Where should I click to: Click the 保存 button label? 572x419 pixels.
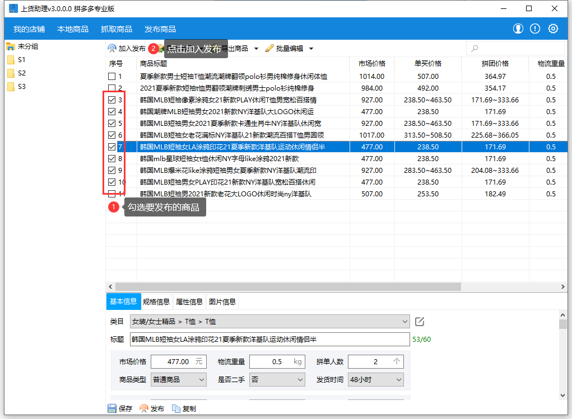125,409
